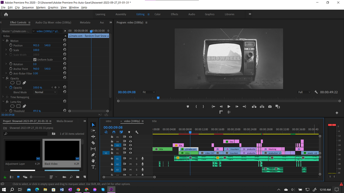
Task: Switch to the Audio workspace tab
Action: pyautogui.click(x=191, y=14)
